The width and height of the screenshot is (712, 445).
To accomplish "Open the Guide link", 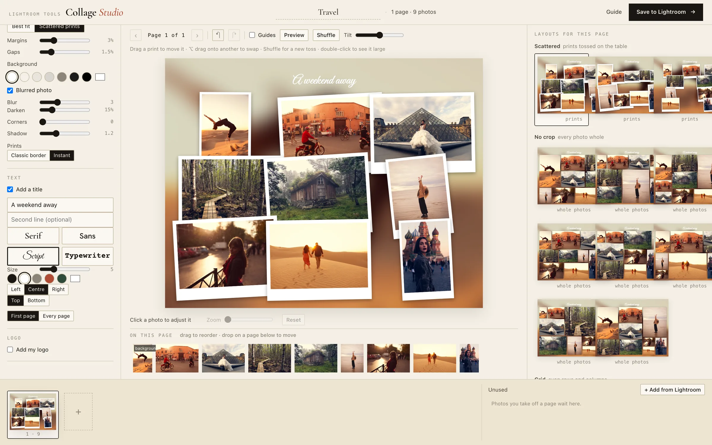I will pyautogui.click(x=614, y=12).
